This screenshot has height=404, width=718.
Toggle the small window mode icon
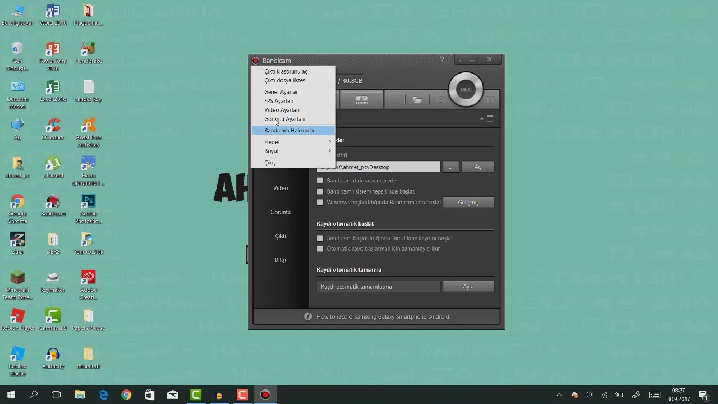click(490, 118)
